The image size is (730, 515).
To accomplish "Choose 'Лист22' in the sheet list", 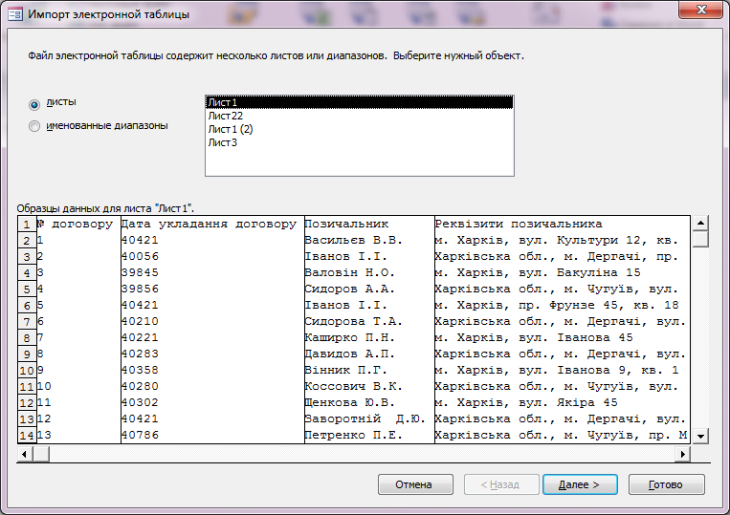I will [360, 116].
